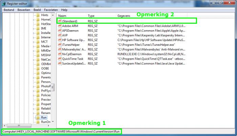
Task: Expand the Policies tree node arrow
Action: [34, 95]
